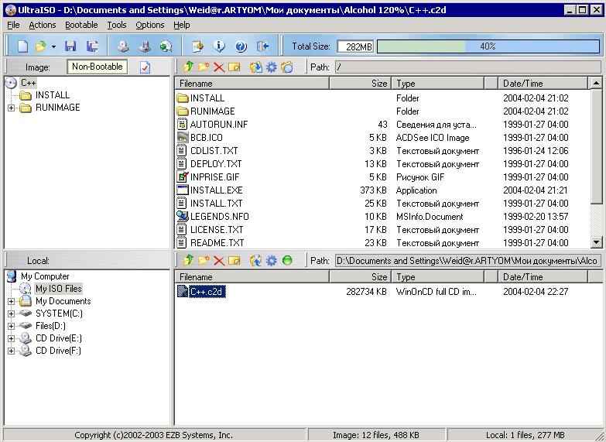Sort local list by Filename column header

pos(252,277)
